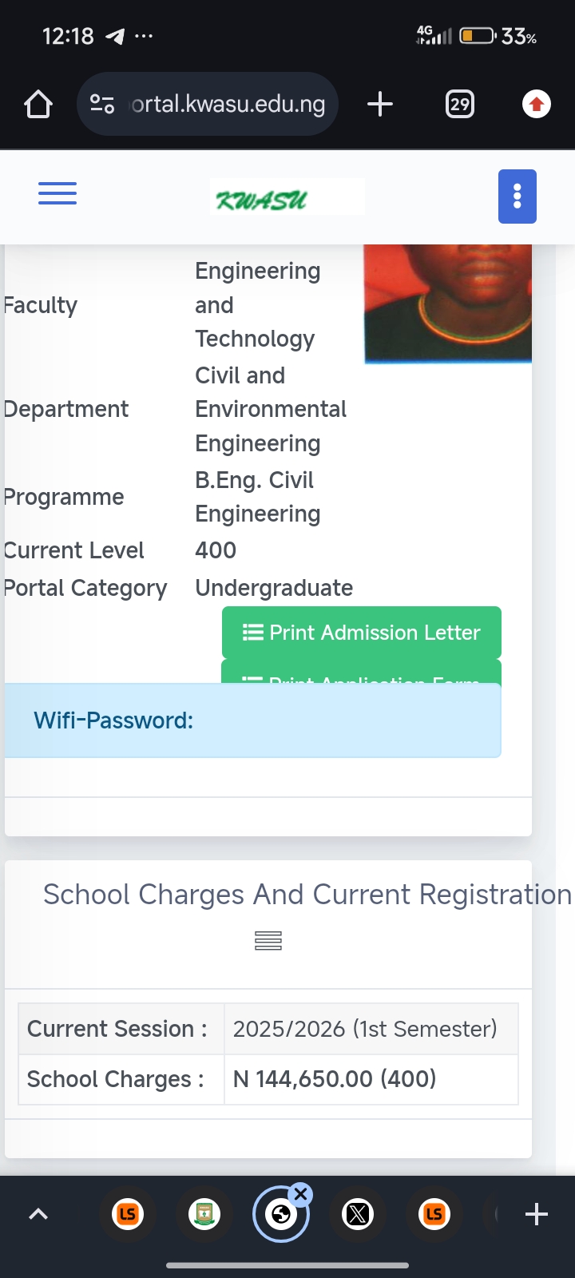
Task: Open tab switcher showing 29 tabs
Action: coord(459,105)
